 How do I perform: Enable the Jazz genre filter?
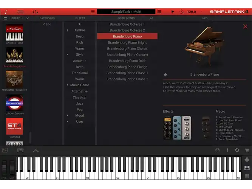[x=80, y=104]
